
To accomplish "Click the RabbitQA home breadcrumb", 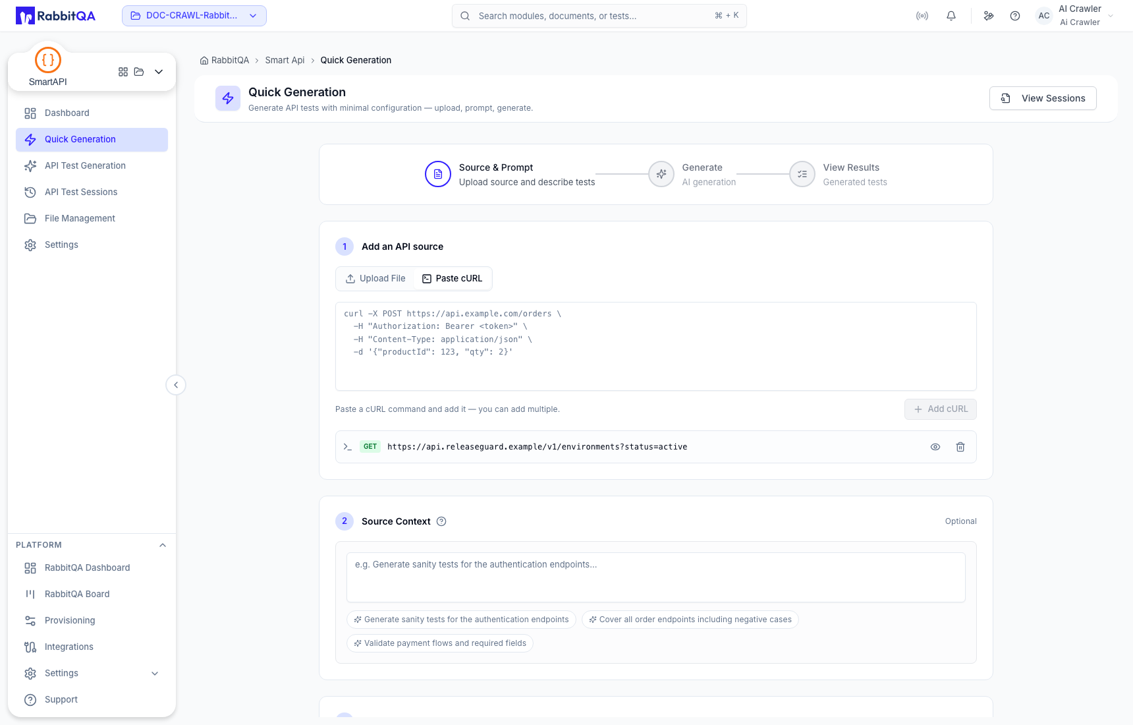I will pyautogui.click(x=225, y=61).
